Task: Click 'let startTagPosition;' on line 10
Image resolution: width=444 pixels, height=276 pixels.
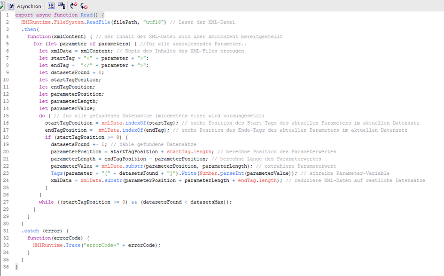Action: coord(70,80)
